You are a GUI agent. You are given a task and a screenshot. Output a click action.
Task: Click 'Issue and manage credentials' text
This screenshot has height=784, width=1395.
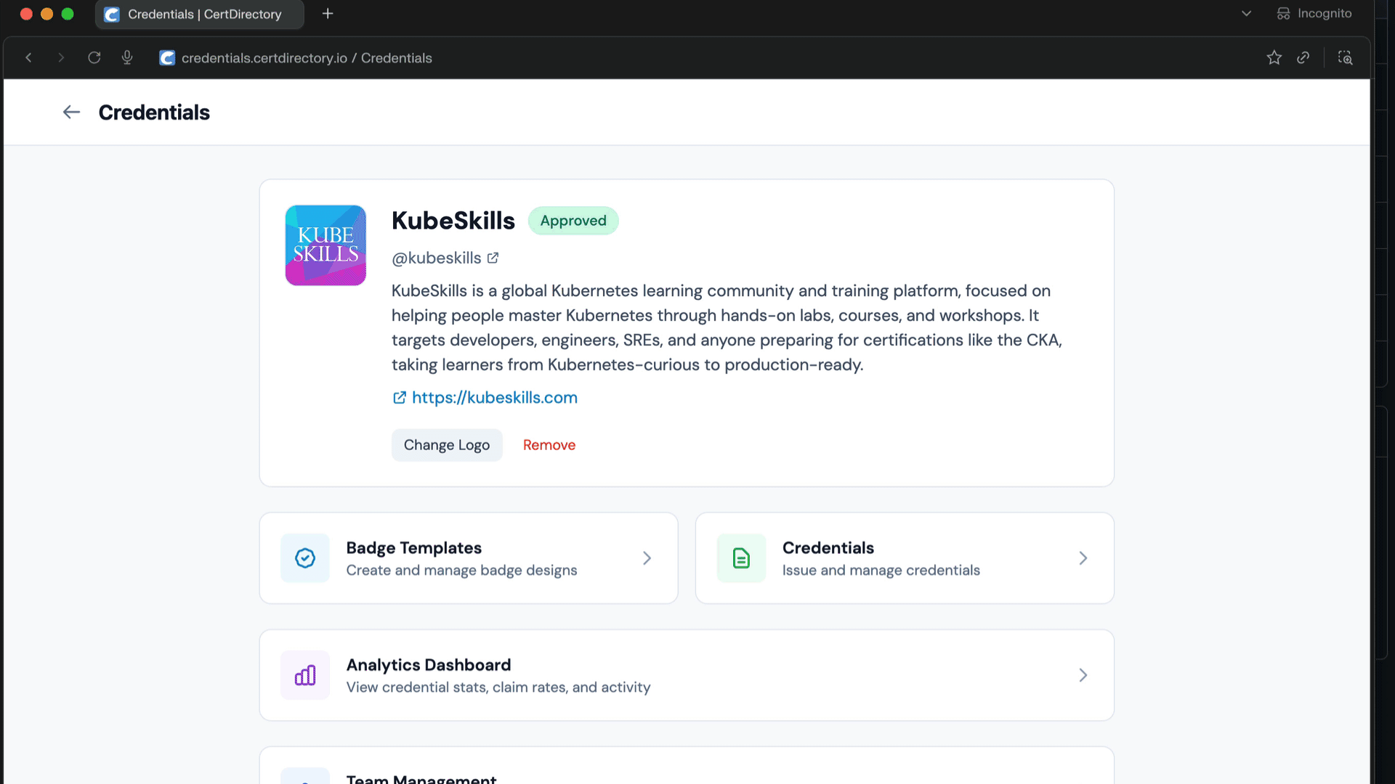881,571
